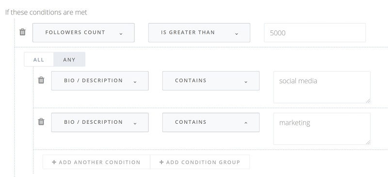Viewport: 388px width, 177px height.
Task: Open the Followers Count field dropdown
Action: tap(83, 32)
